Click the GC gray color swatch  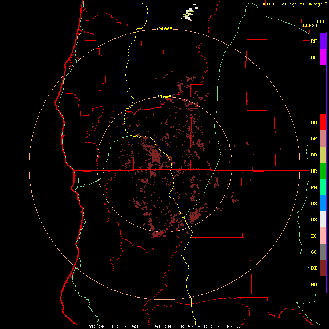(x=323, y=252)
